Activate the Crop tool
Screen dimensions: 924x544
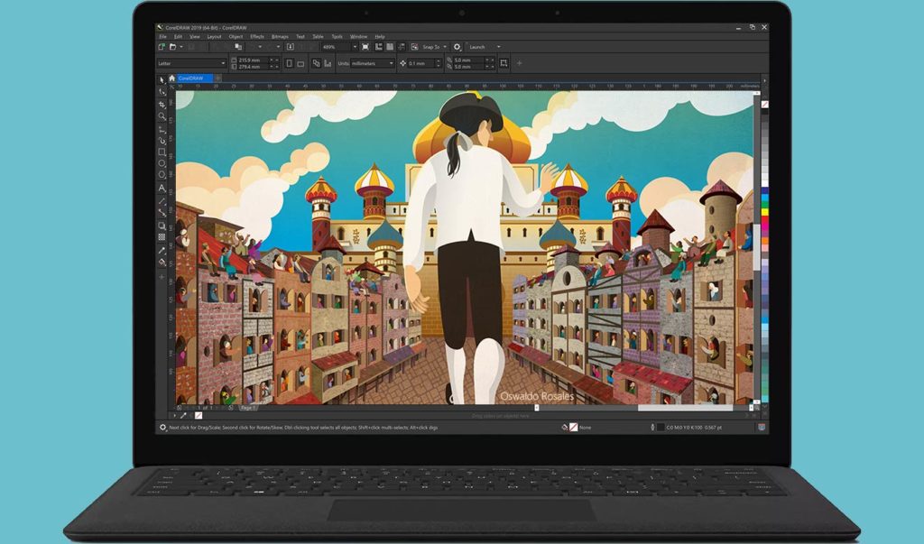coord(162,104)
